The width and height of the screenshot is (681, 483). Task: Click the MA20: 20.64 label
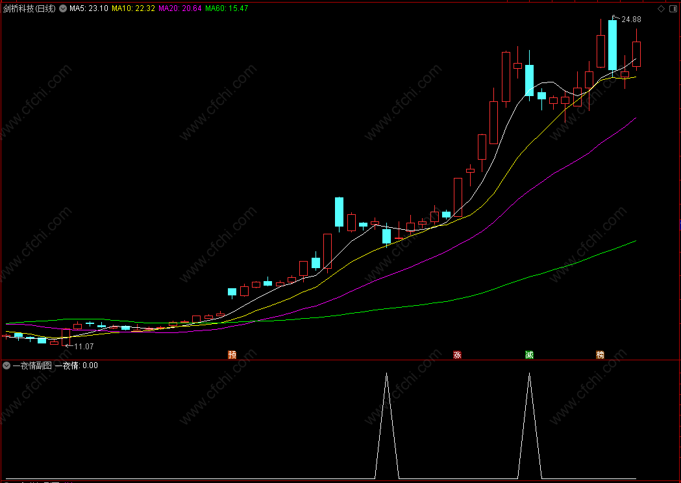(x=180, y=8)
